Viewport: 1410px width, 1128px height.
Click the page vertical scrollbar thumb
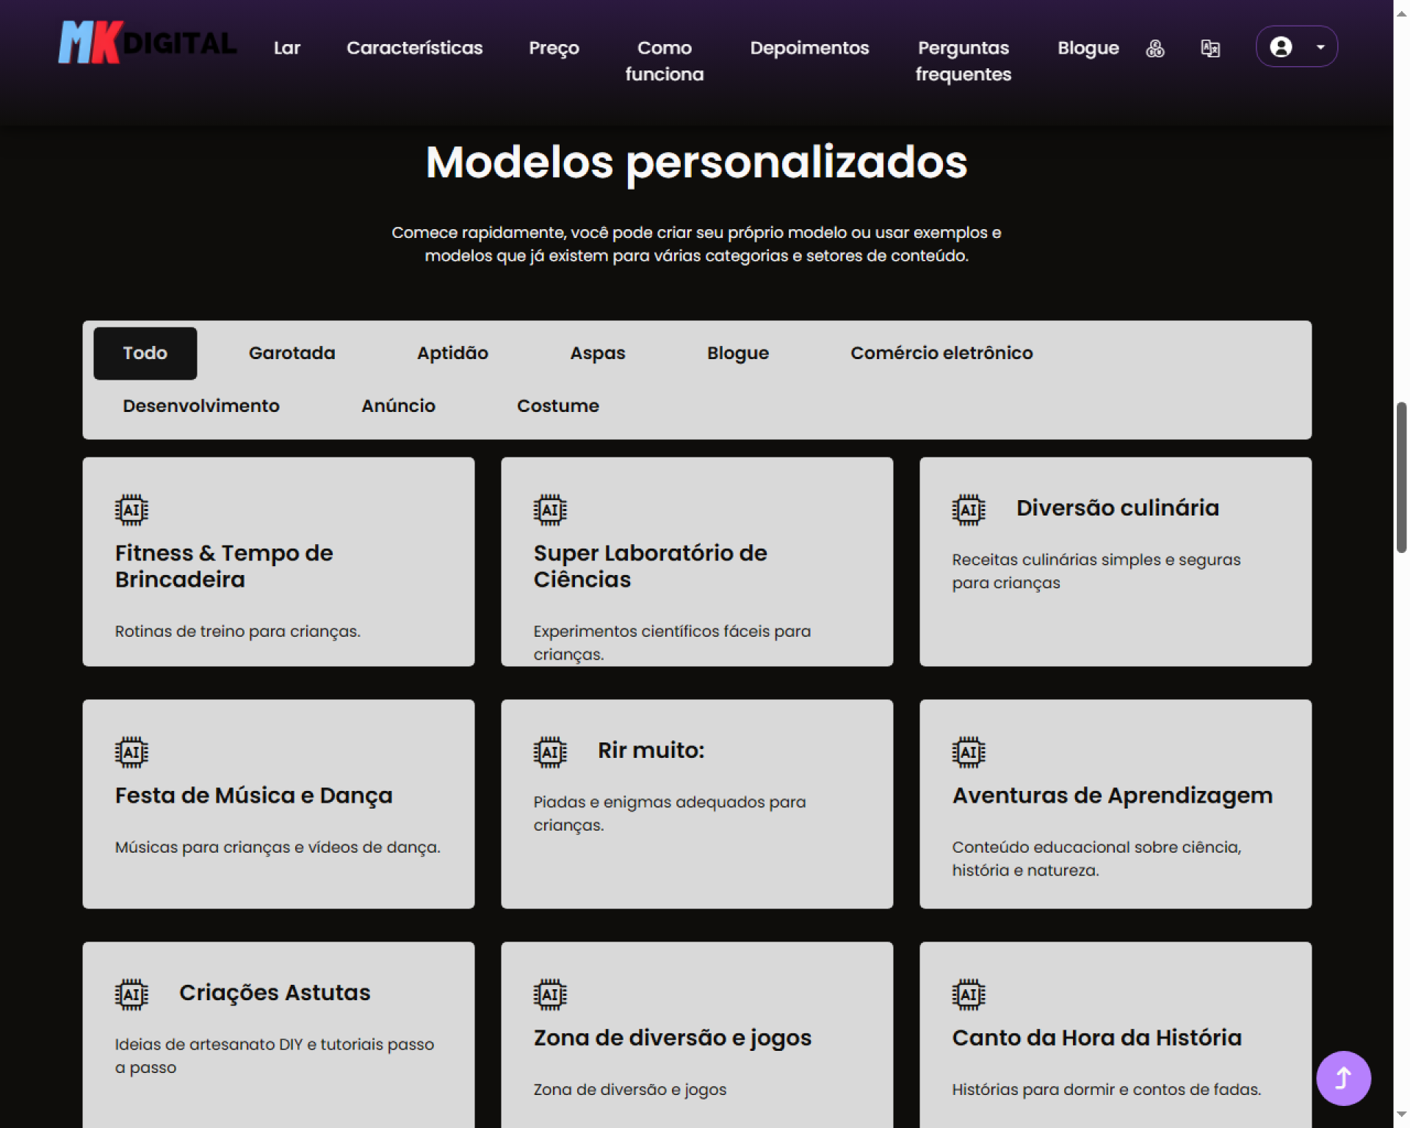click(1401, 477)
